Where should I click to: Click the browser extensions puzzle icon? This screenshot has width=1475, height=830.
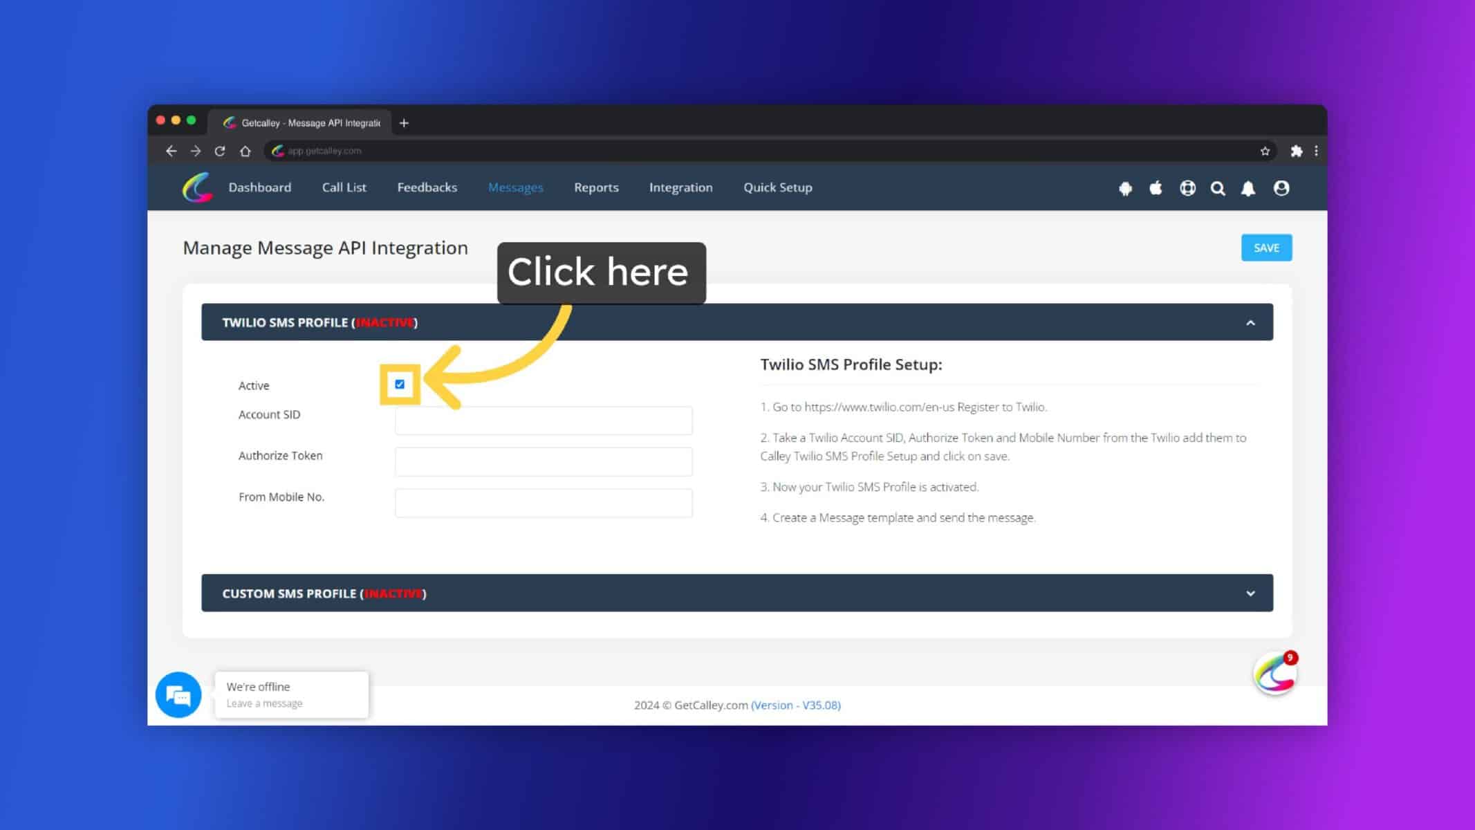coord(1297,151)
